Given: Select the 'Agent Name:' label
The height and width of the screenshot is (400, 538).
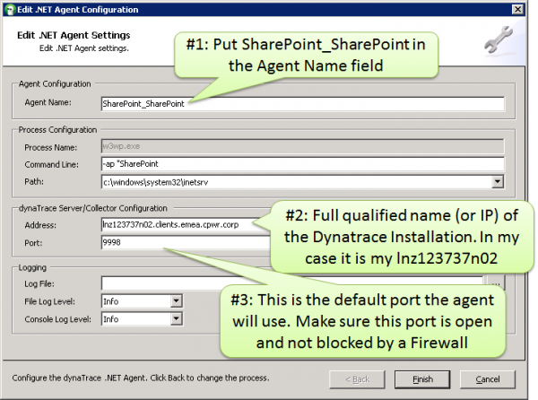Looking at the screenshot, I should [48, 102].
